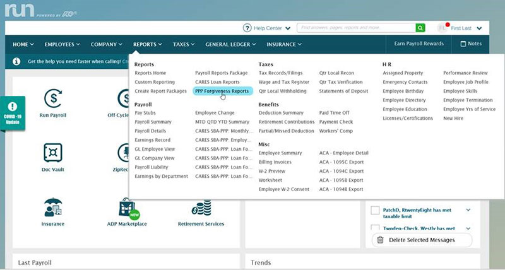Expand the Twodep-Check, Westly message chevron
This screenshot has height=270, width=505.
[468, 228]
